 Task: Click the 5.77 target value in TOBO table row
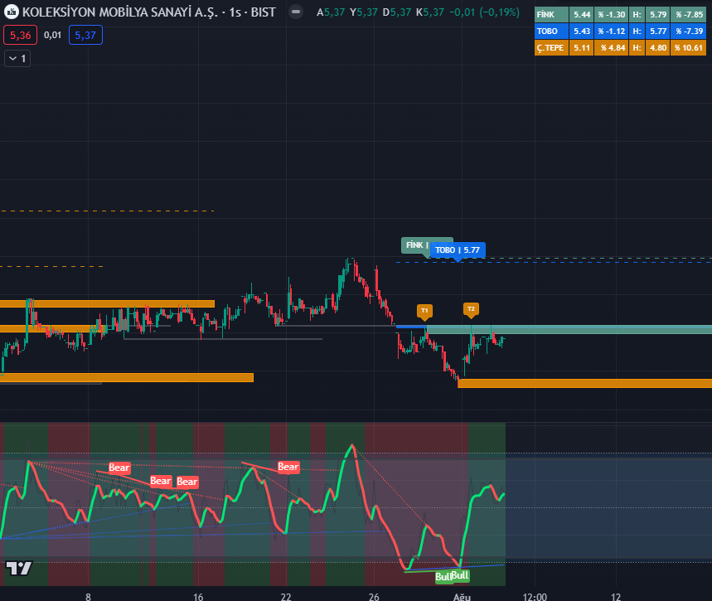[658, 32]
